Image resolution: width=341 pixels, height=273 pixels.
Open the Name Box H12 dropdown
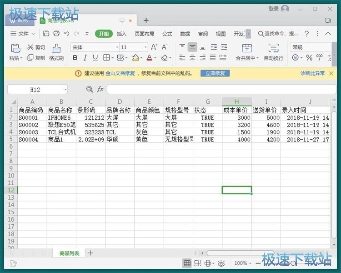click(65, 90)
